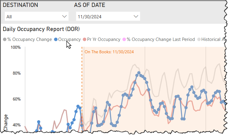
Task: Click the pink % Occupancy Change Last Period dot
Action: [x=124, y=39]
